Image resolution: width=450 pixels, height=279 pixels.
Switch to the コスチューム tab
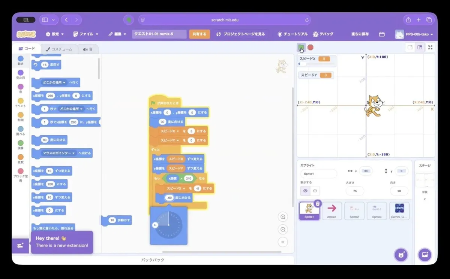[60, 48]
